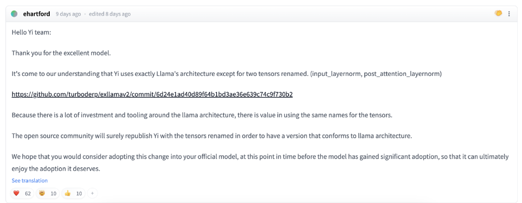Viewport: 522px width, 203px height.
Task: Toggle the mind-blown emoji reaction
Action: [x=47, y=193]
